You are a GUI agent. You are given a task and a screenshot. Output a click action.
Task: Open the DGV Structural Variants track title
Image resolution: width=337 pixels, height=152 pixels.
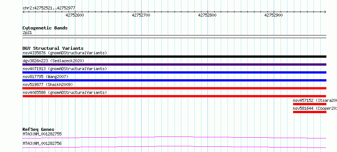pos(53,48)
